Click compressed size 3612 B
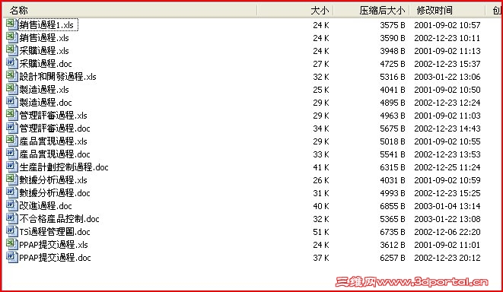 coord(393,245)
